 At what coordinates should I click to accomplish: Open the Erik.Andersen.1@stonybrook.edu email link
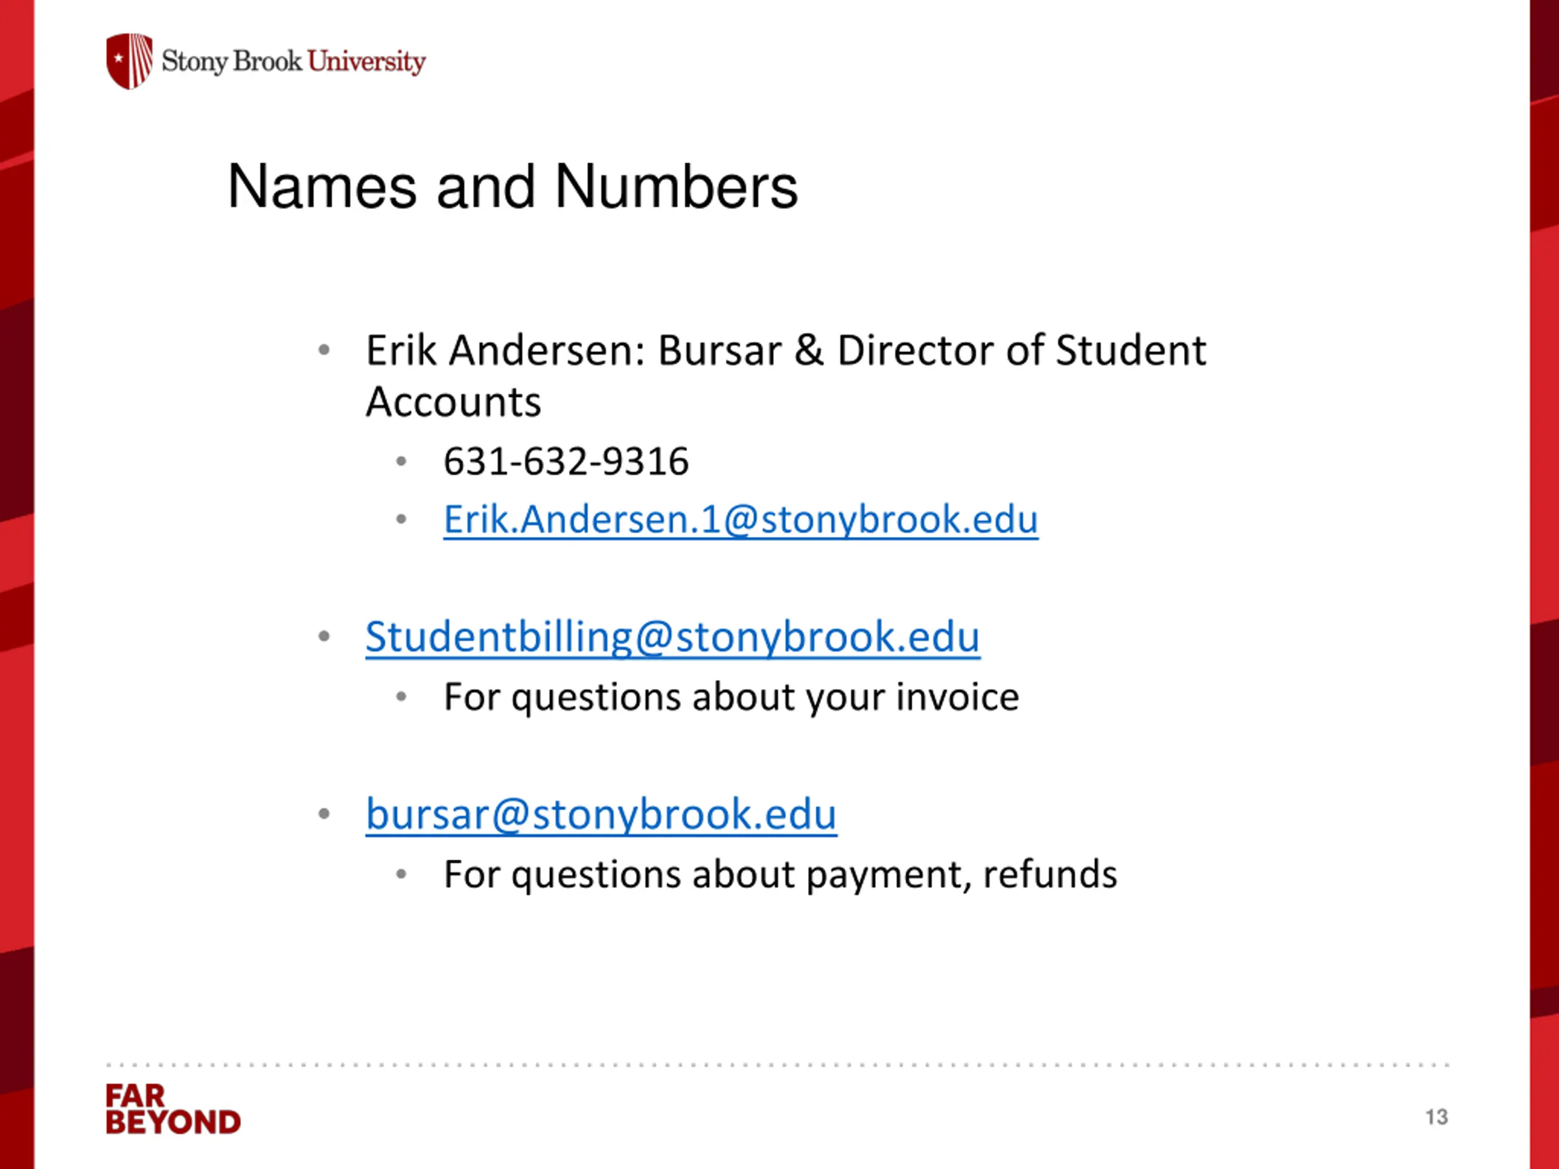(x=741, y=520)
